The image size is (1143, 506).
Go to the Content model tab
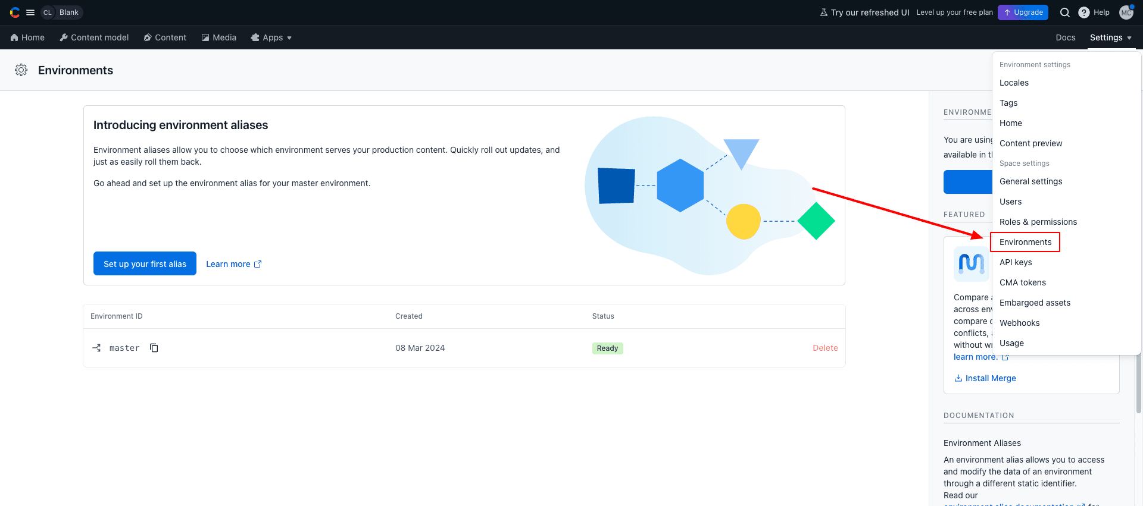pyautogui.click(x=94, y=37)
